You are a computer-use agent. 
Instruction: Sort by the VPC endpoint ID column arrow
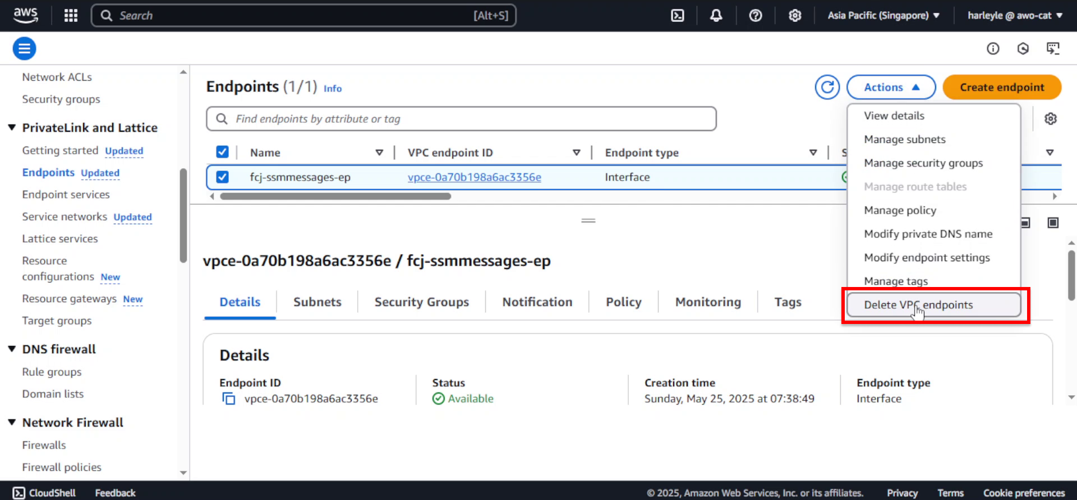576,152
